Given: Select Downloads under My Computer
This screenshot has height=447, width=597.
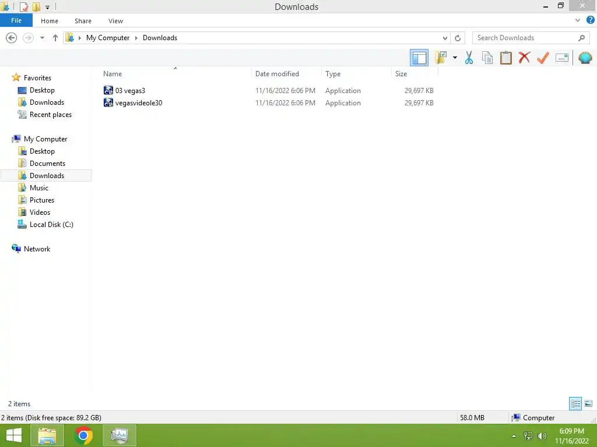Looking at the screenshot, I should coord(47,175).
